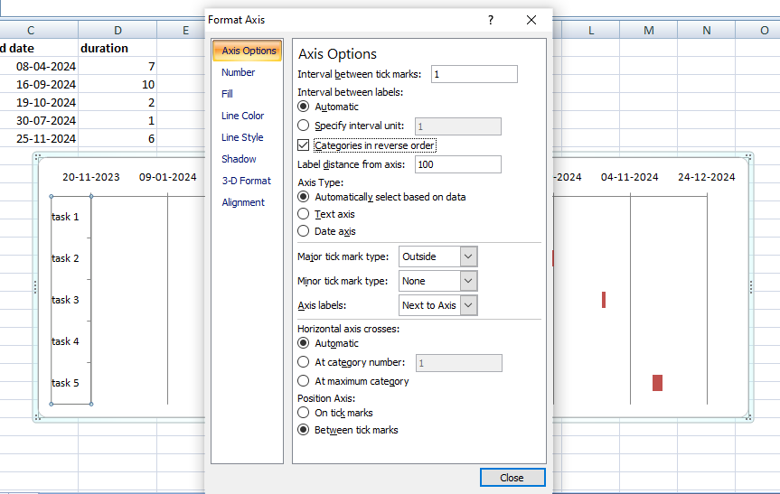
Task: Switch to Shadow tab
Action: click(x=239, y=159)
